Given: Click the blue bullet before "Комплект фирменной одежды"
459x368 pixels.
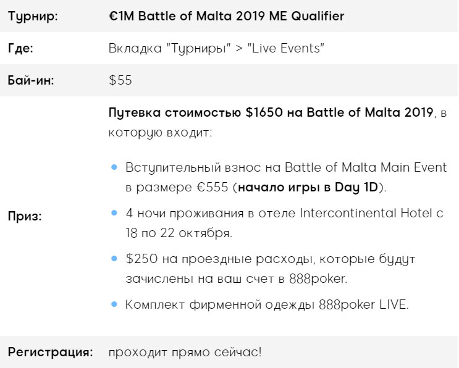Looking at the screenshot, I should point(114,304).
